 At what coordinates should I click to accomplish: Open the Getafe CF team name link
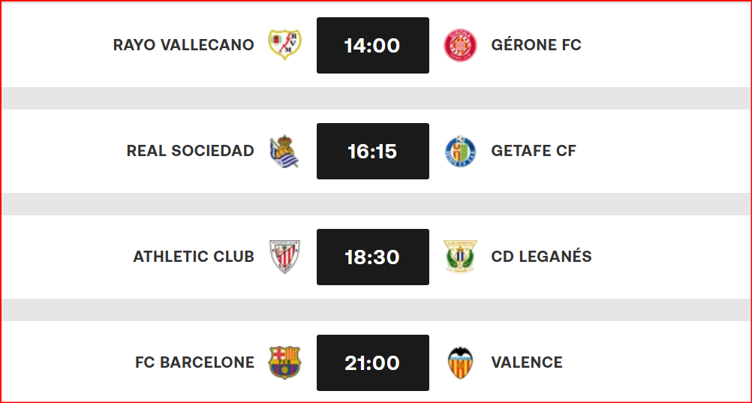click(534, 151)
